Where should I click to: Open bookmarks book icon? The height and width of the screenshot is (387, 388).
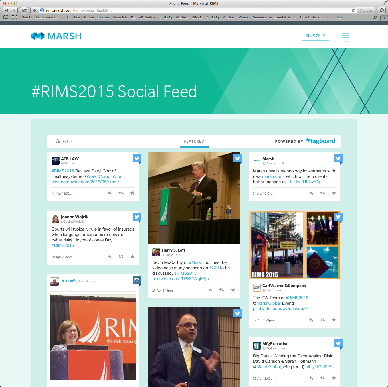[x=6, y=17]
